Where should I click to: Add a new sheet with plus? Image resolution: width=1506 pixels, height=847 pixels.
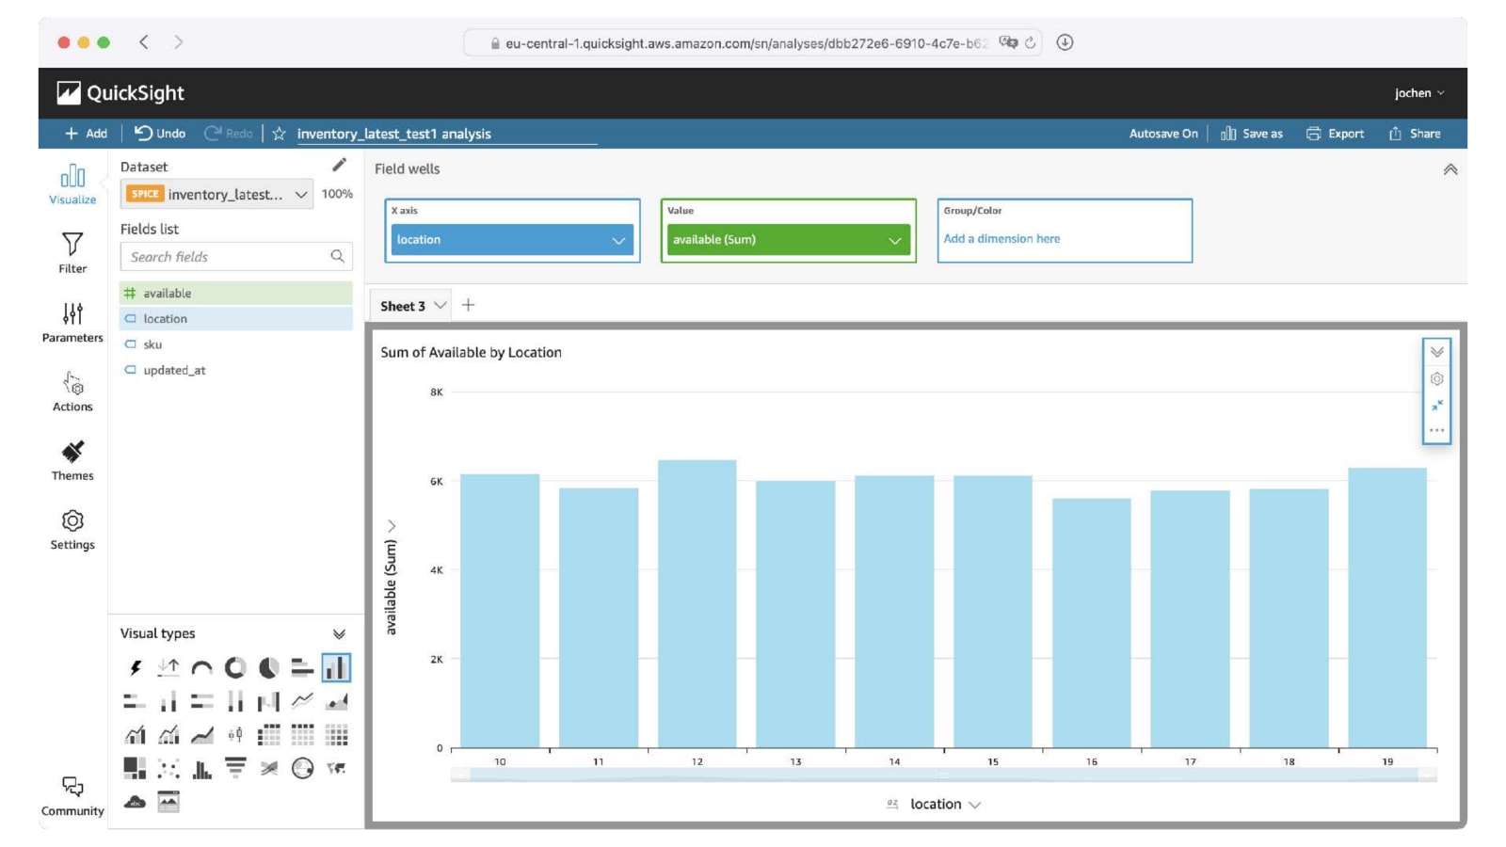click(x=468, y=305)
